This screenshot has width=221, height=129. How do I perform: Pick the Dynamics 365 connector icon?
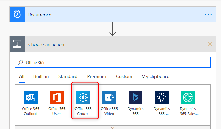point(135,98)
